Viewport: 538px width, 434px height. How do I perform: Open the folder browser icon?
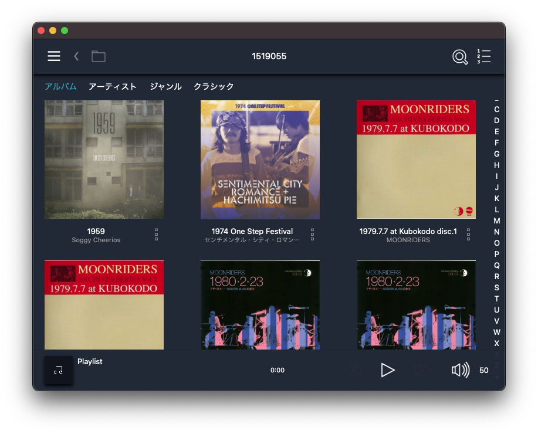coord(99,56)
